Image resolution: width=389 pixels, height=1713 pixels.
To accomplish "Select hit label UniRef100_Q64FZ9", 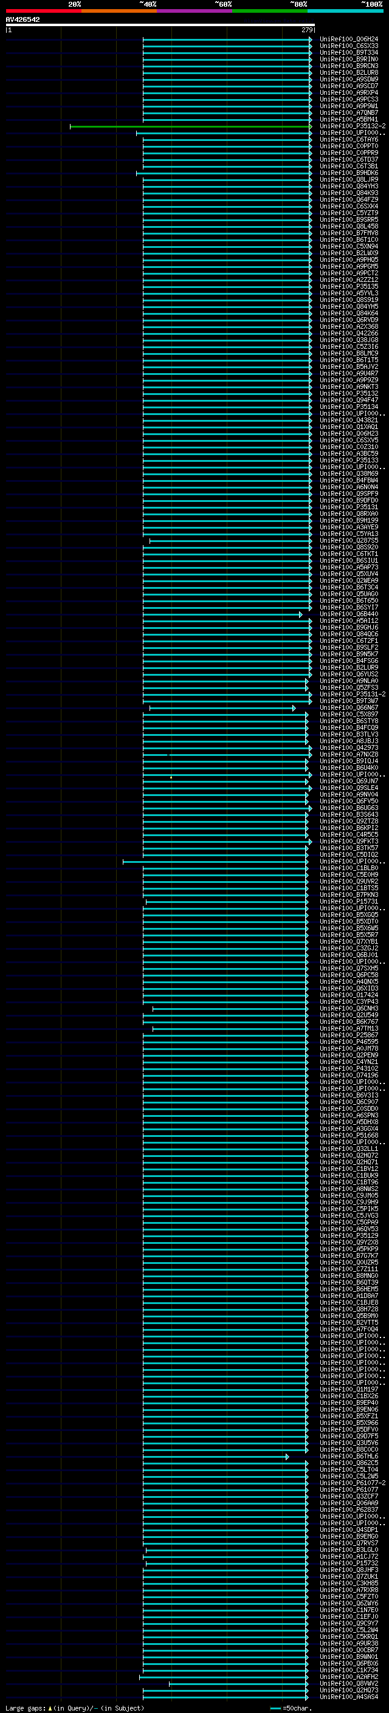I will [x=348, y=199].
